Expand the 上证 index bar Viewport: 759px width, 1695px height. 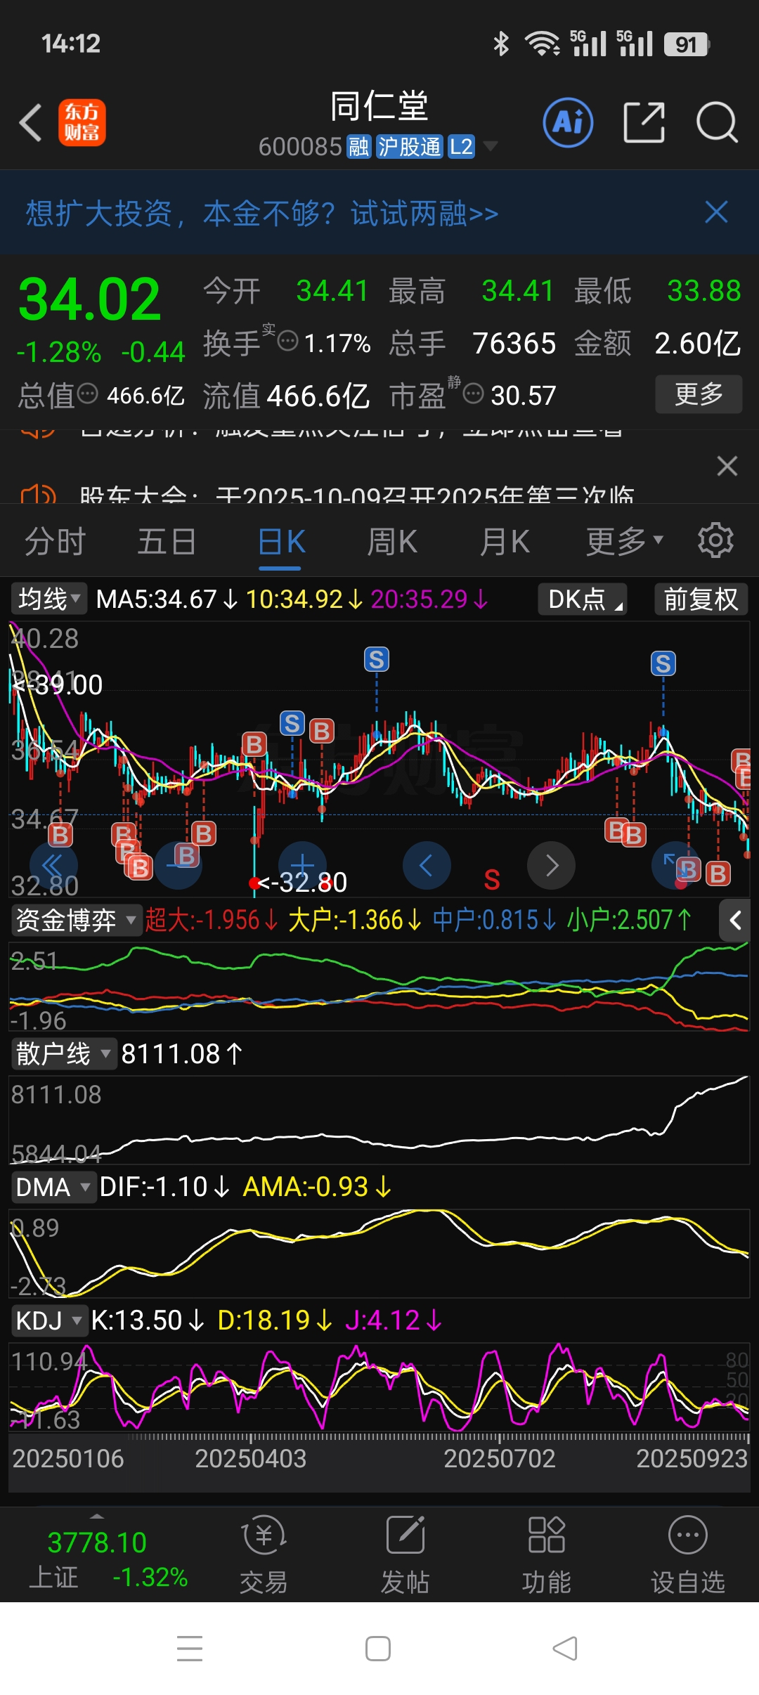[x=97, y=1516]
